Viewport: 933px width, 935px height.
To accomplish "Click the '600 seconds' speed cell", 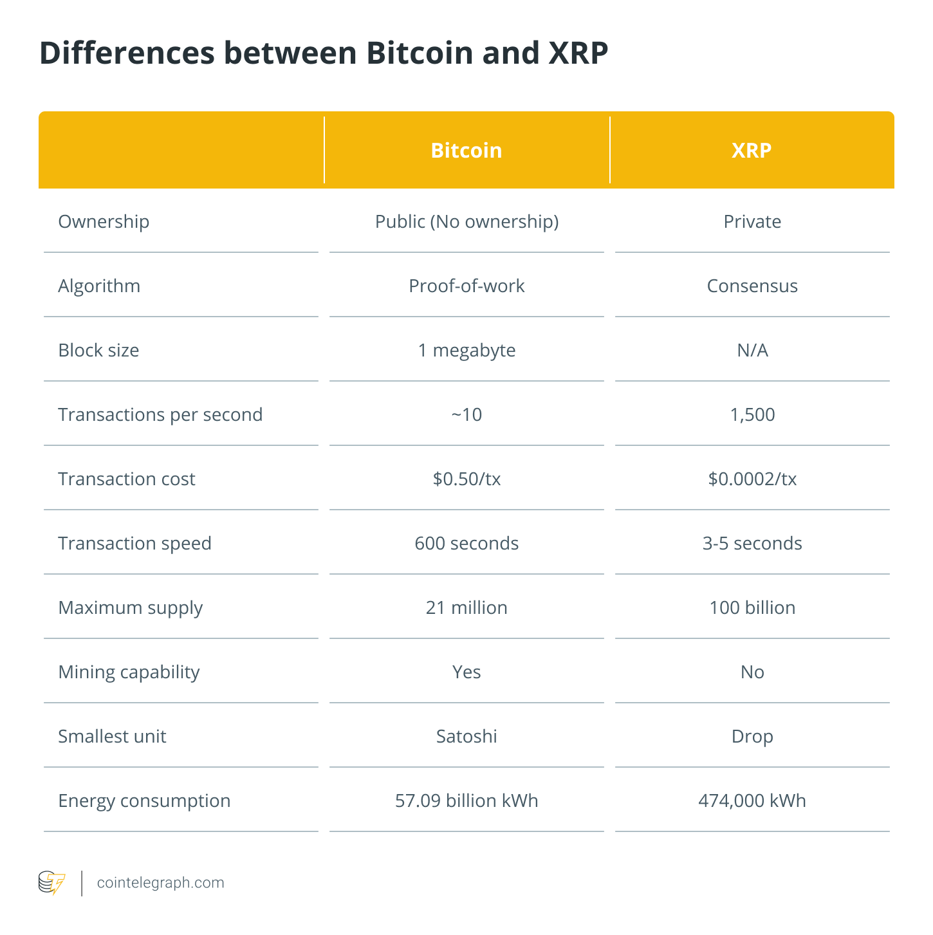I will click(466, 544).
